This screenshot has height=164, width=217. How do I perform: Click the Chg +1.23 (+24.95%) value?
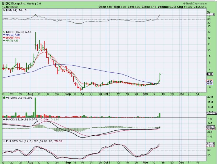(x=191, y=7)
